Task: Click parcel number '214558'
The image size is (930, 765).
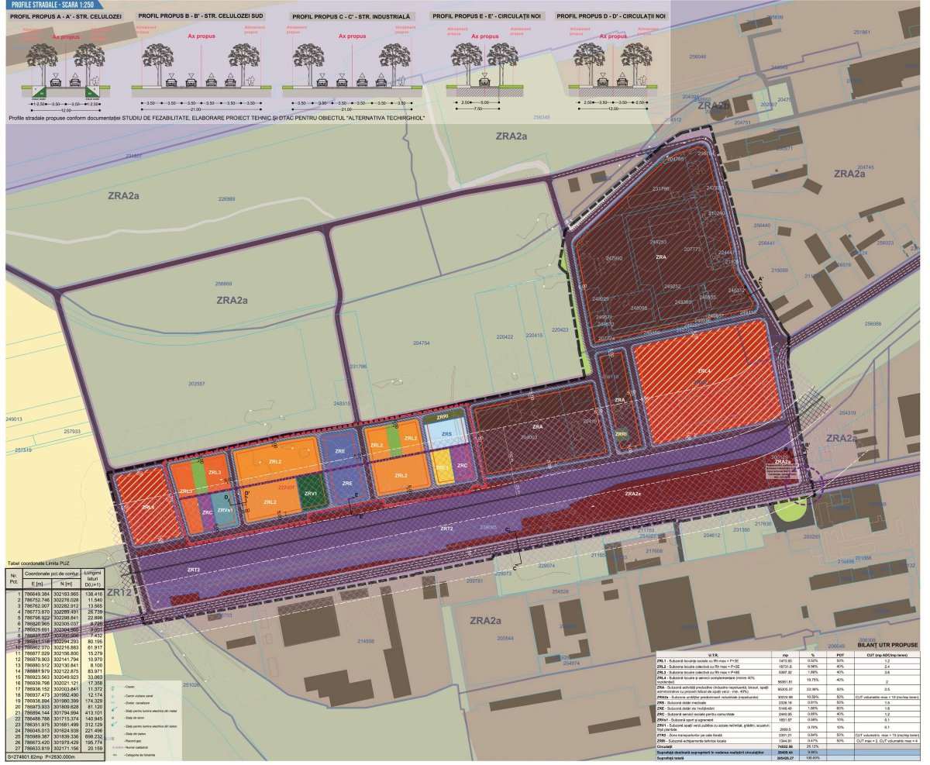Action: point(364,641)
